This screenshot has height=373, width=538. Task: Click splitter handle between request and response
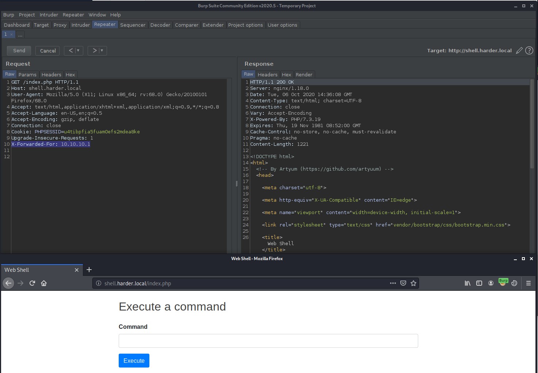coord(237,184)
